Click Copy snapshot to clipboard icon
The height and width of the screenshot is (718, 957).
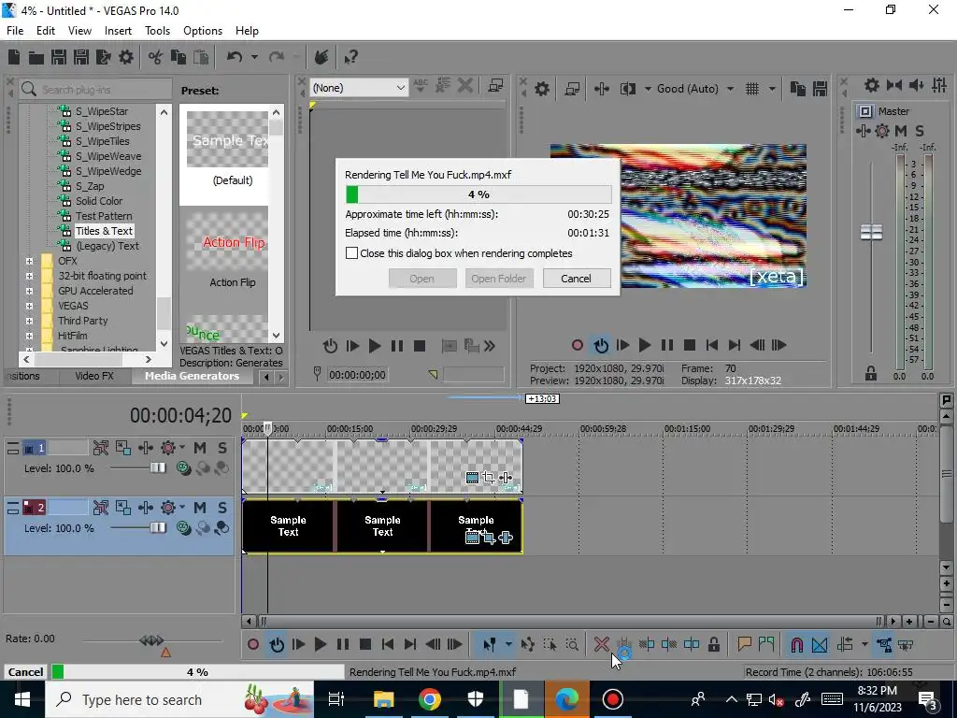[x=797, y=89]
